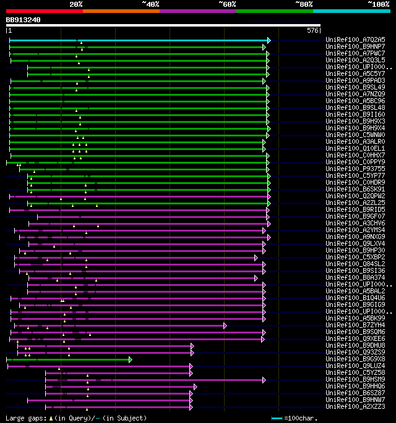Select subject label UniRef100_A2ZL25

(x=355, y=203)
